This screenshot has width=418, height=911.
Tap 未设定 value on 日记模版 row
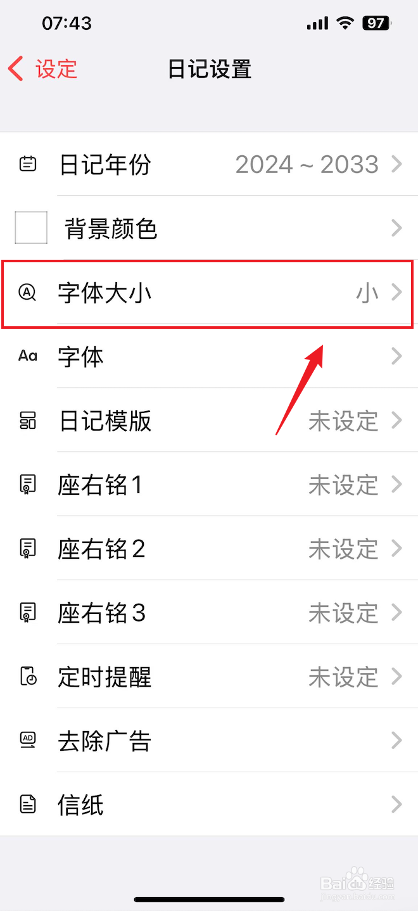(343, 421)
